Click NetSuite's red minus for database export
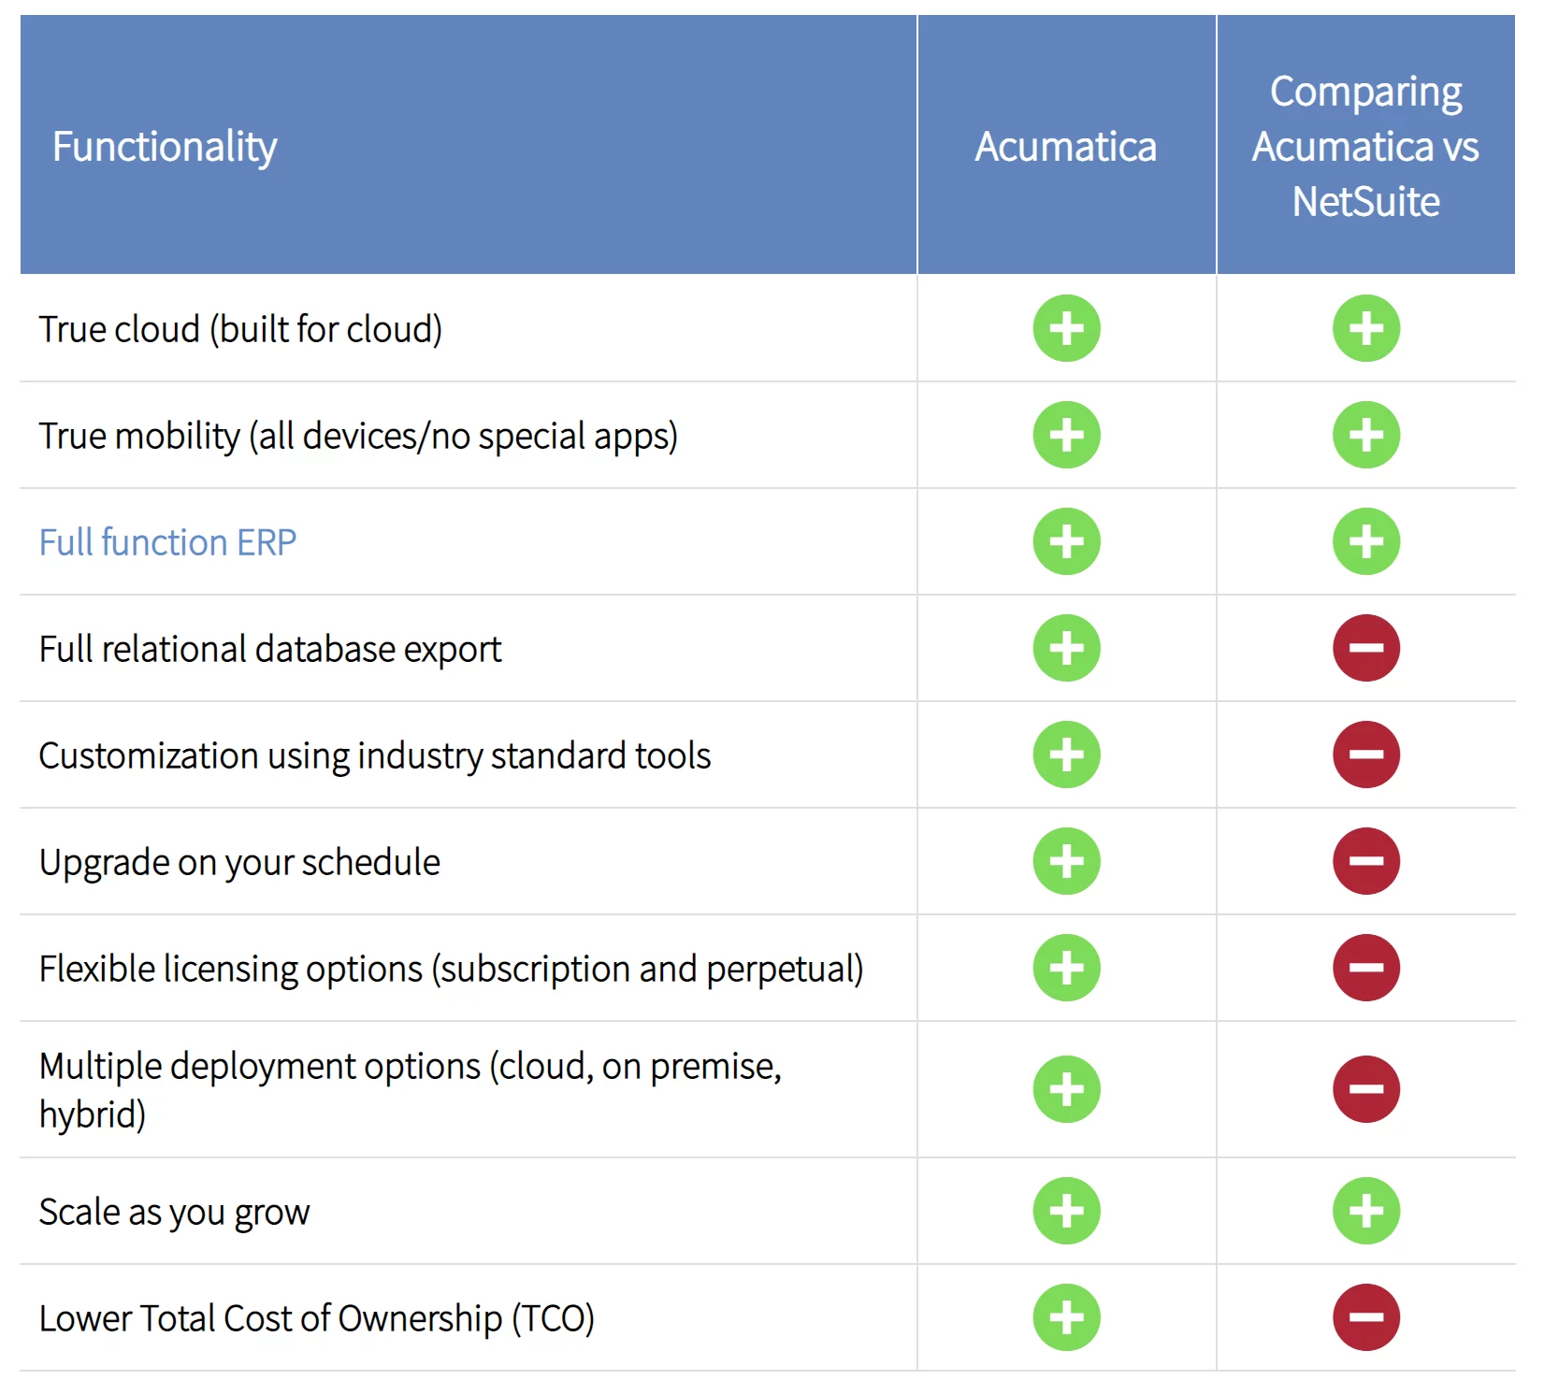Screen dimensions: 1544x1394 pos(1365,648)
